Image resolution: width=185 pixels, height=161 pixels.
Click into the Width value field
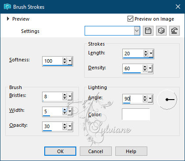pyautogui.click(x=52, y=111)
